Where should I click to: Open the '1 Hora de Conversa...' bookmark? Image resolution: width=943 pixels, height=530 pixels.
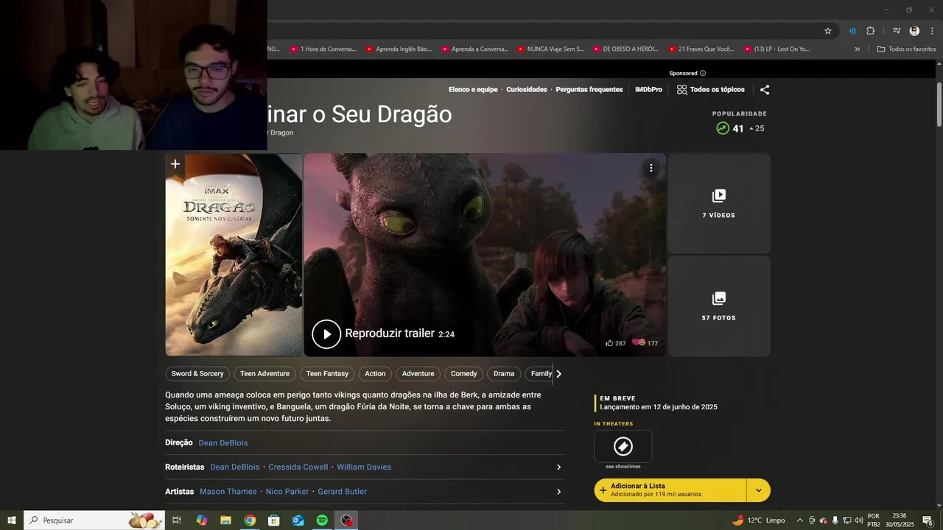coord(323,49)
